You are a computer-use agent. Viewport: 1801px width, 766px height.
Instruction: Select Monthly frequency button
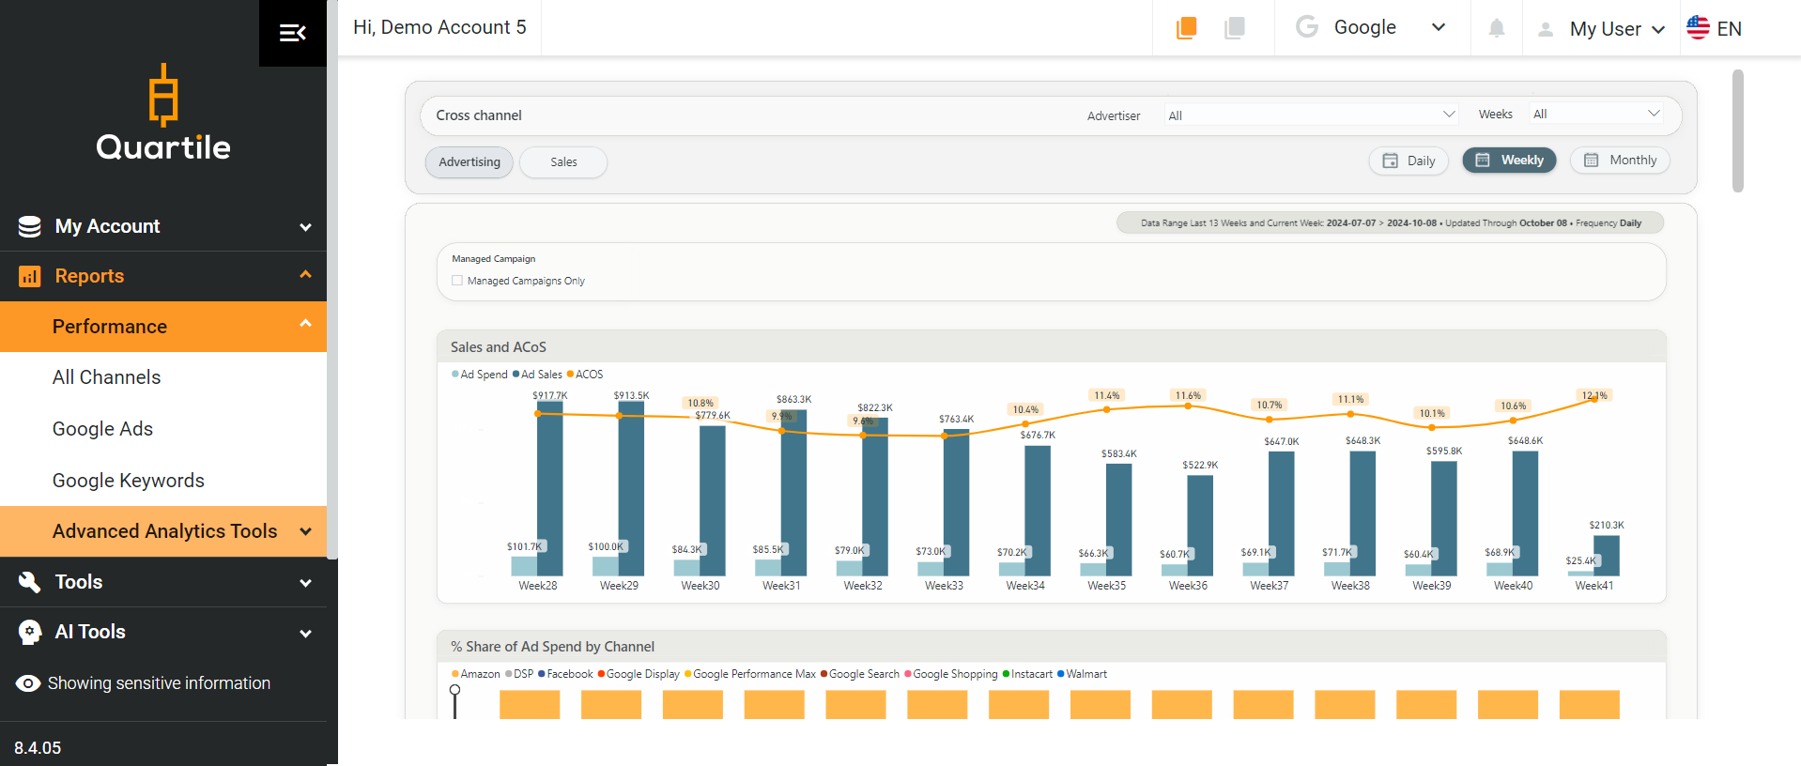tap(1621, 160)
